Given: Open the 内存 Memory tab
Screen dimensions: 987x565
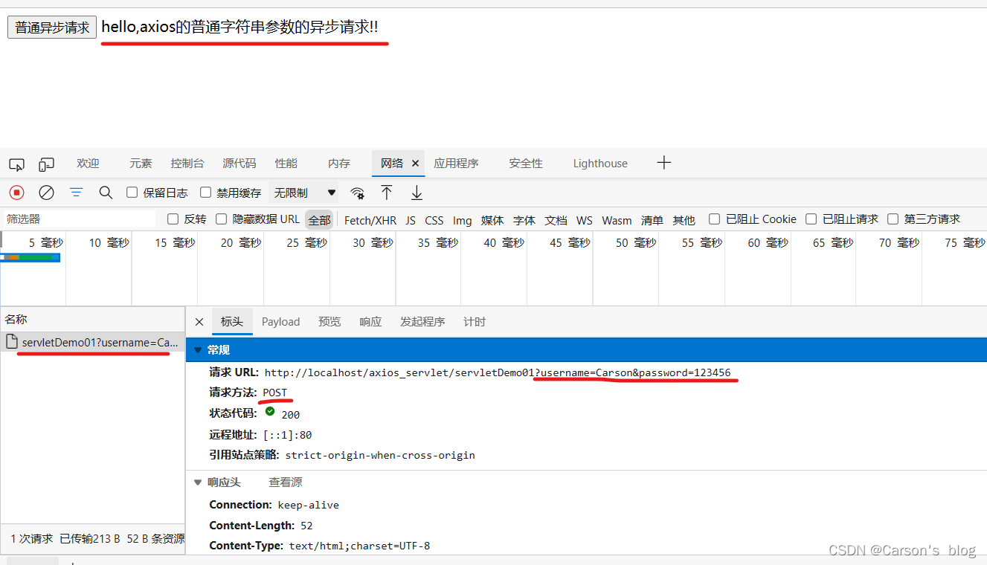Looking at the screenshot, I should (x=339, y=164).
